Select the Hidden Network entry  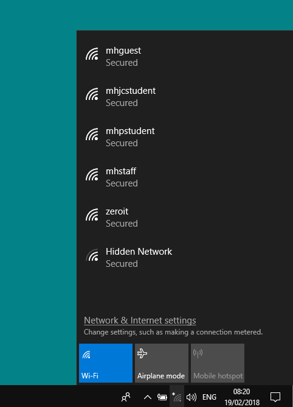click(185, 258)
